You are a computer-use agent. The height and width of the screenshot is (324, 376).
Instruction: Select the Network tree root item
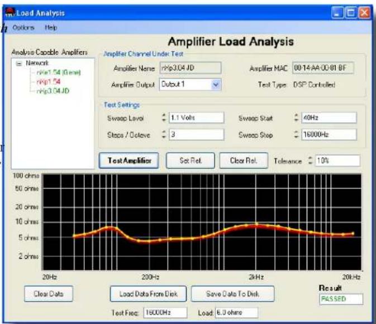click(37, 63)
